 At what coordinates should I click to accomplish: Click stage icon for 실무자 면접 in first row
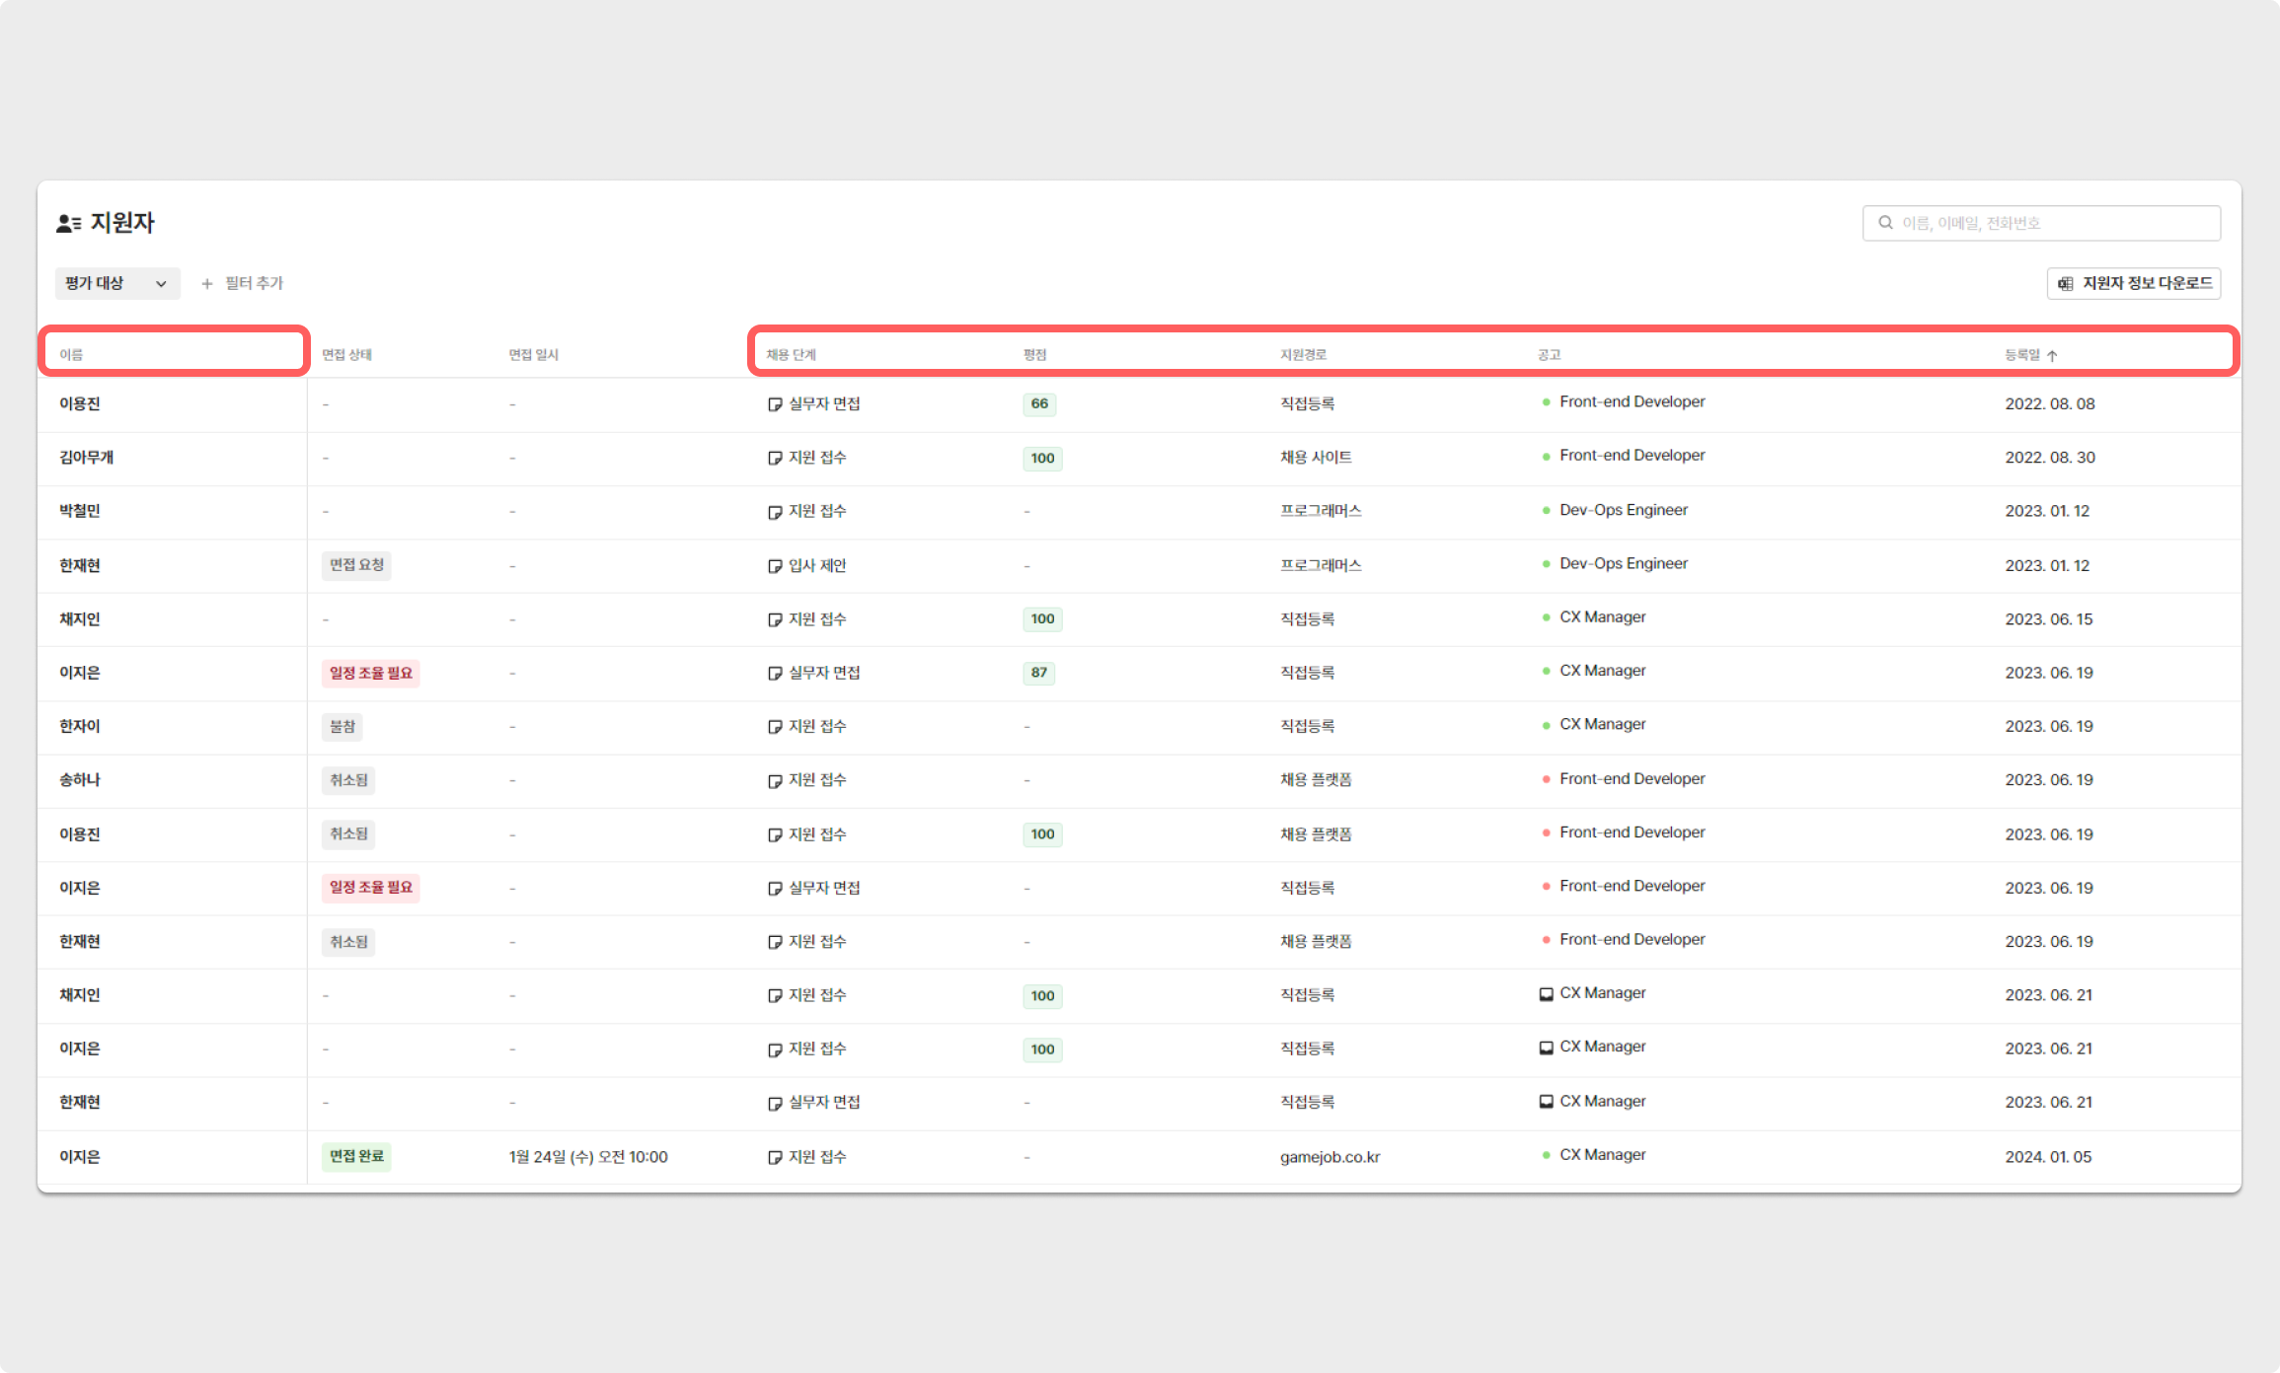(x=775, y=404)
